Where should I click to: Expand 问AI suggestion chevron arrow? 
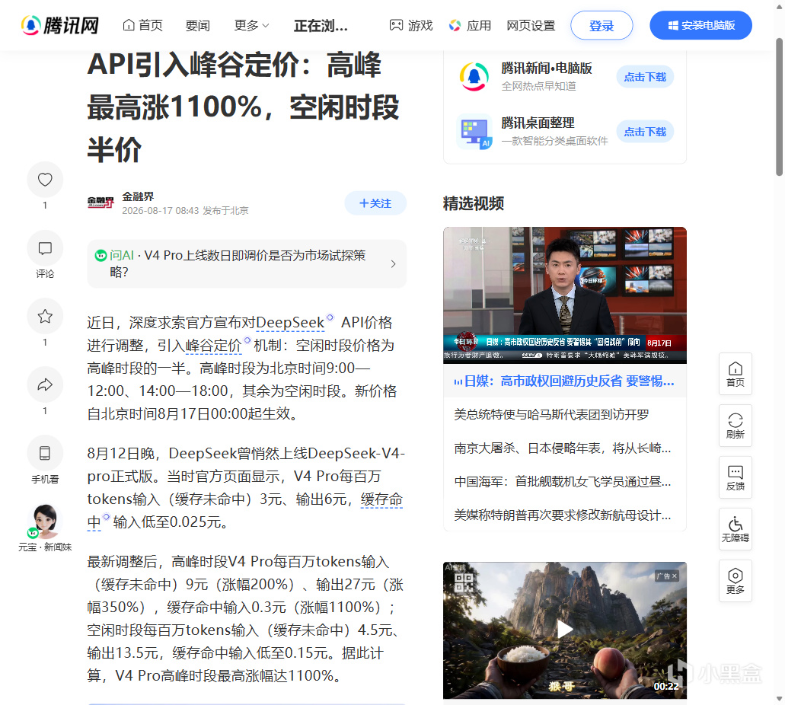[393, 264]
